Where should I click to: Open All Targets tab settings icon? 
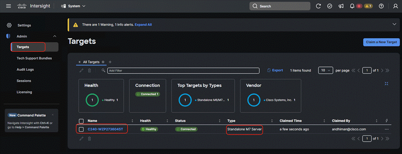pyautogui.click(x=103, y=62)
